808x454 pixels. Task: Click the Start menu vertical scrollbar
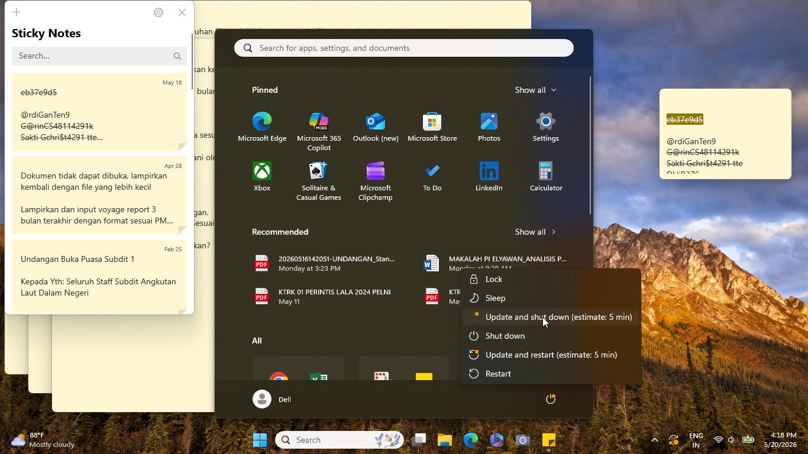tap(590, 145)
